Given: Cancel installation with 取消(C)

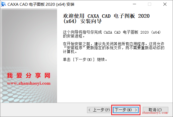Looking at the screenshot, I should [156, 110].
